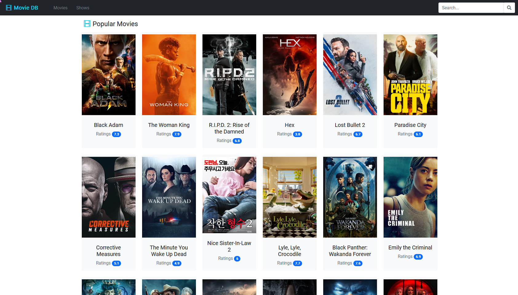Click the Black Panther: Wakanda Forever title
518x295 pixels.
click(x=350, y=251)
